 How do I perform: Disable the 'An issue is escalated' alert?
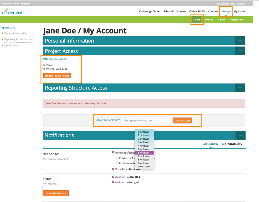(x=113, y=177)
